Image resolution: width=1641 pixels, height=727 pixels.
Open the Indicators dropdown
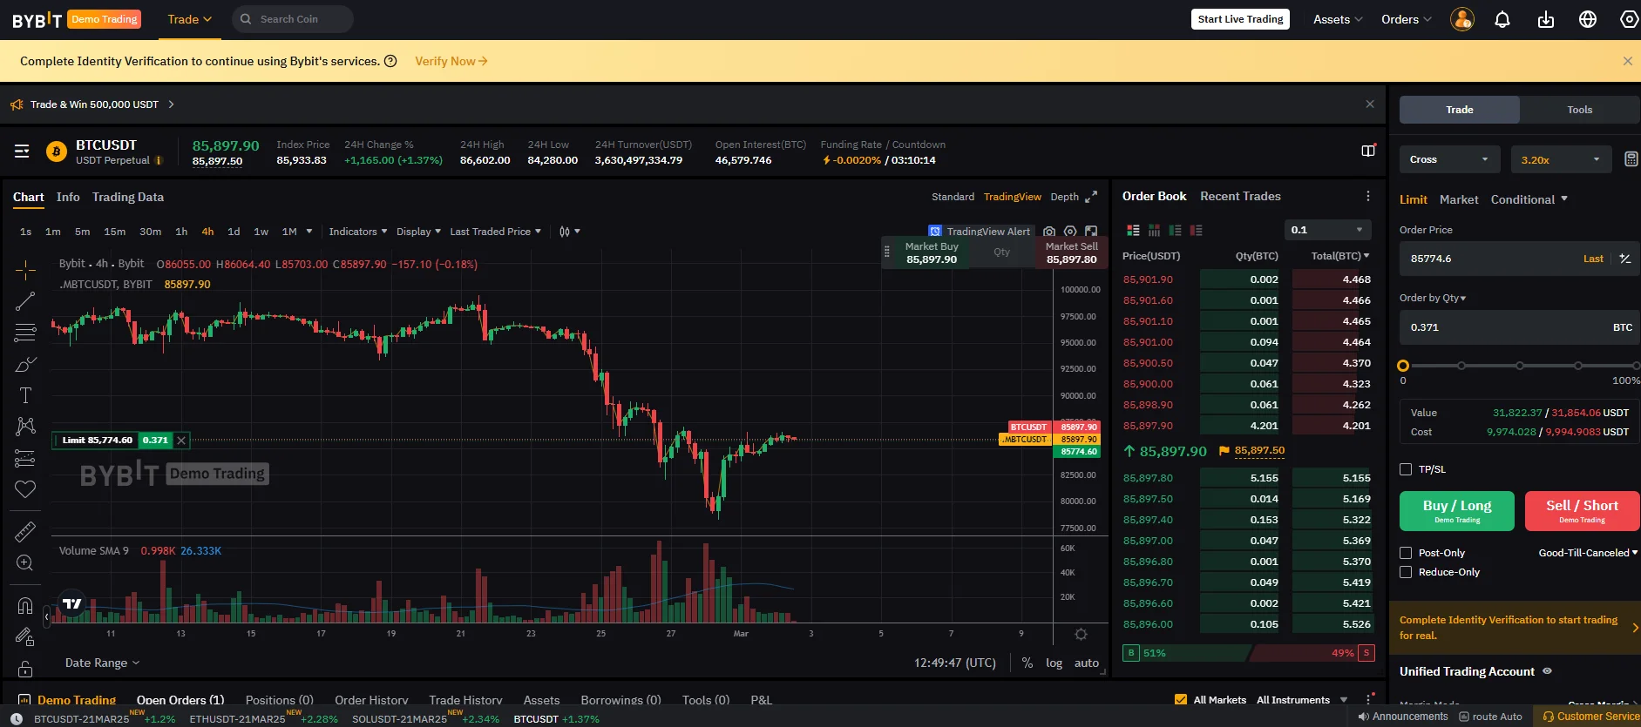[358, 232]
